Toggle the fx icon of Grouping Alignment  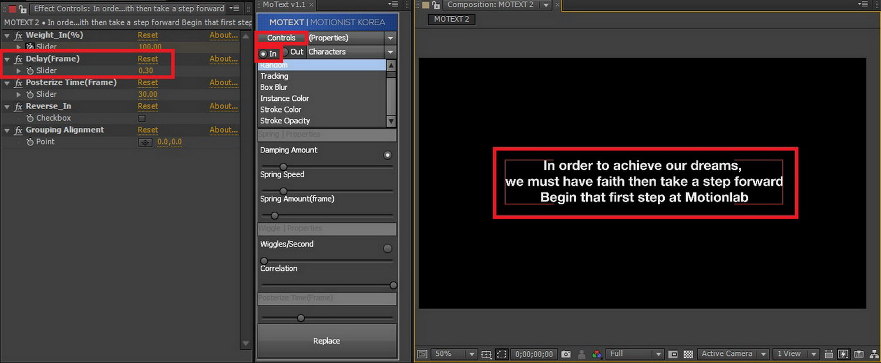[x=18, y=130]
